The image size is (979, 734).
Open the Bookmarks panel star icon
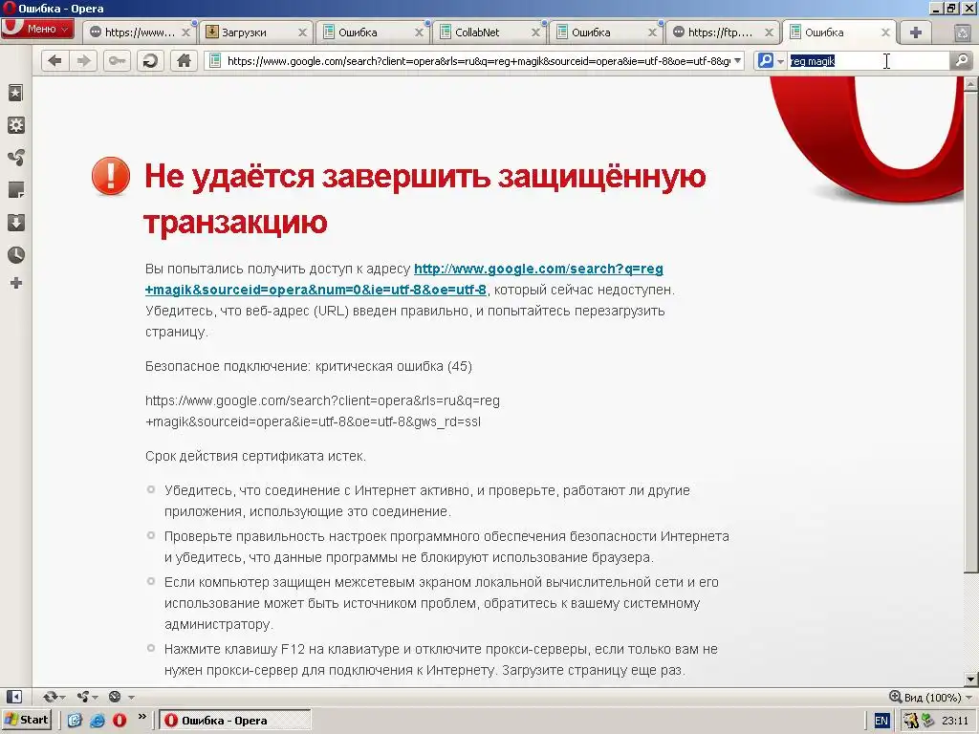coord(15,93)
